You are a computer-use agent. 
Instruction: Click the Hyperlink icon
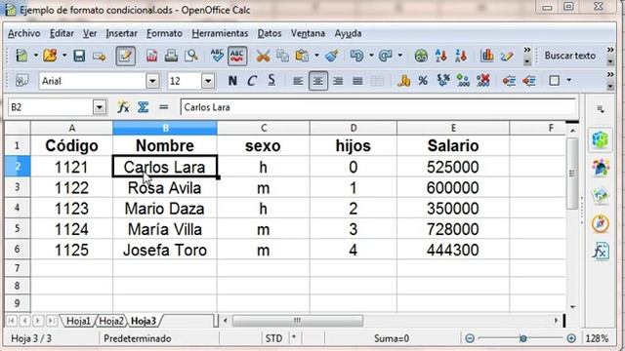421,57
